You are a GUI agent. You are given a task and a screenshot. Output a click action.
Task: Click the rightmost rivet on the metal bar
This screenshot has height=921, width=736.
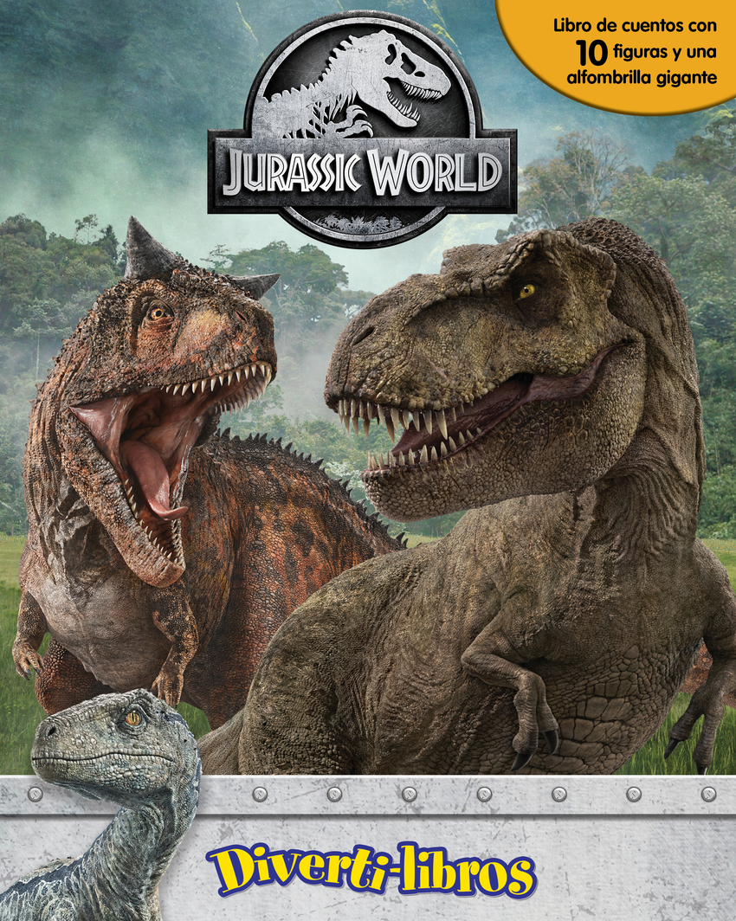tap(708, 794)
